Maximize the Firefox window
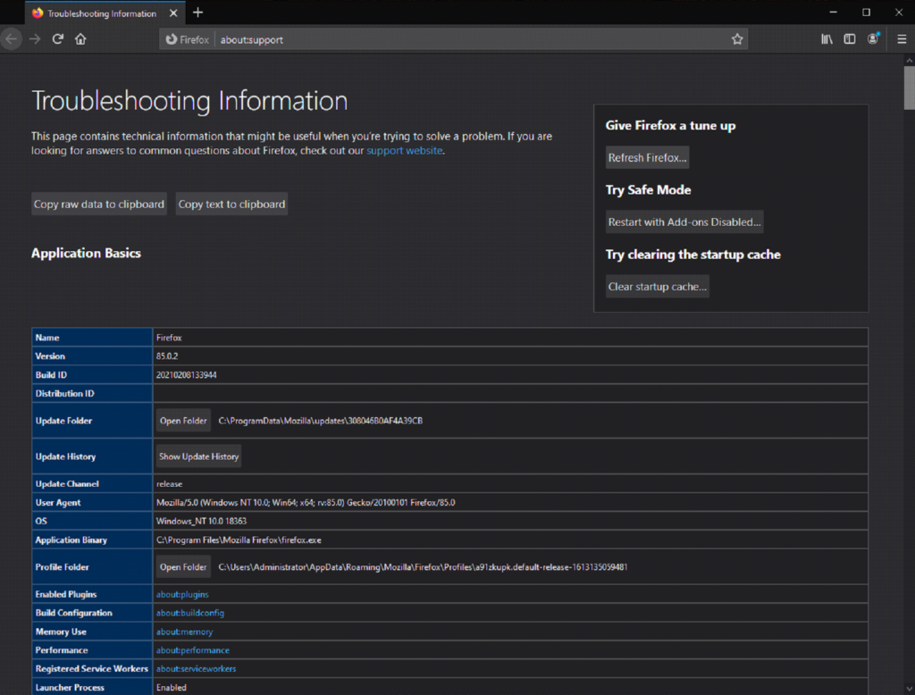This screenshot has height=695, width=915. (x=866, y=13)
